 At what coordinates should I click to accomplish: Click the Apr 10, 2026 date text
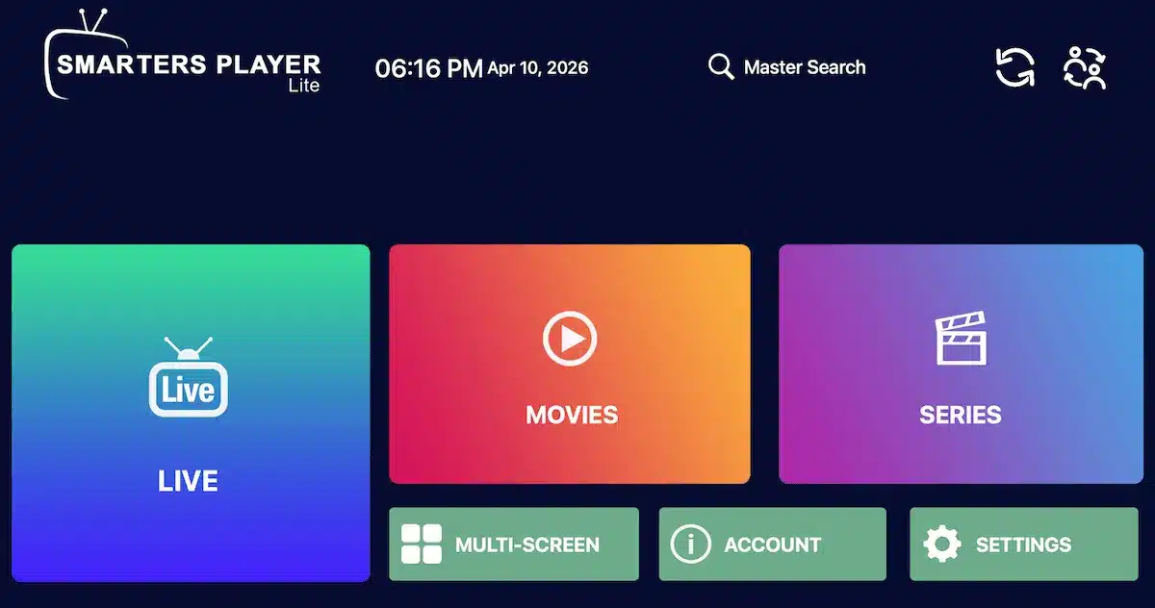point(539,68)
